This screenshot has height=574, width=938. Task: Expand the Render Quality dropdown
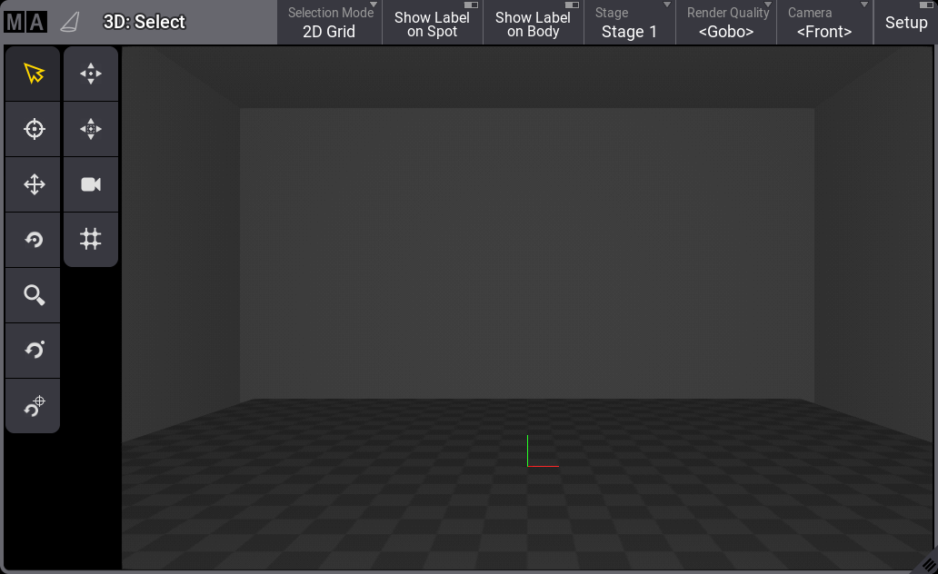pos(726,23)
